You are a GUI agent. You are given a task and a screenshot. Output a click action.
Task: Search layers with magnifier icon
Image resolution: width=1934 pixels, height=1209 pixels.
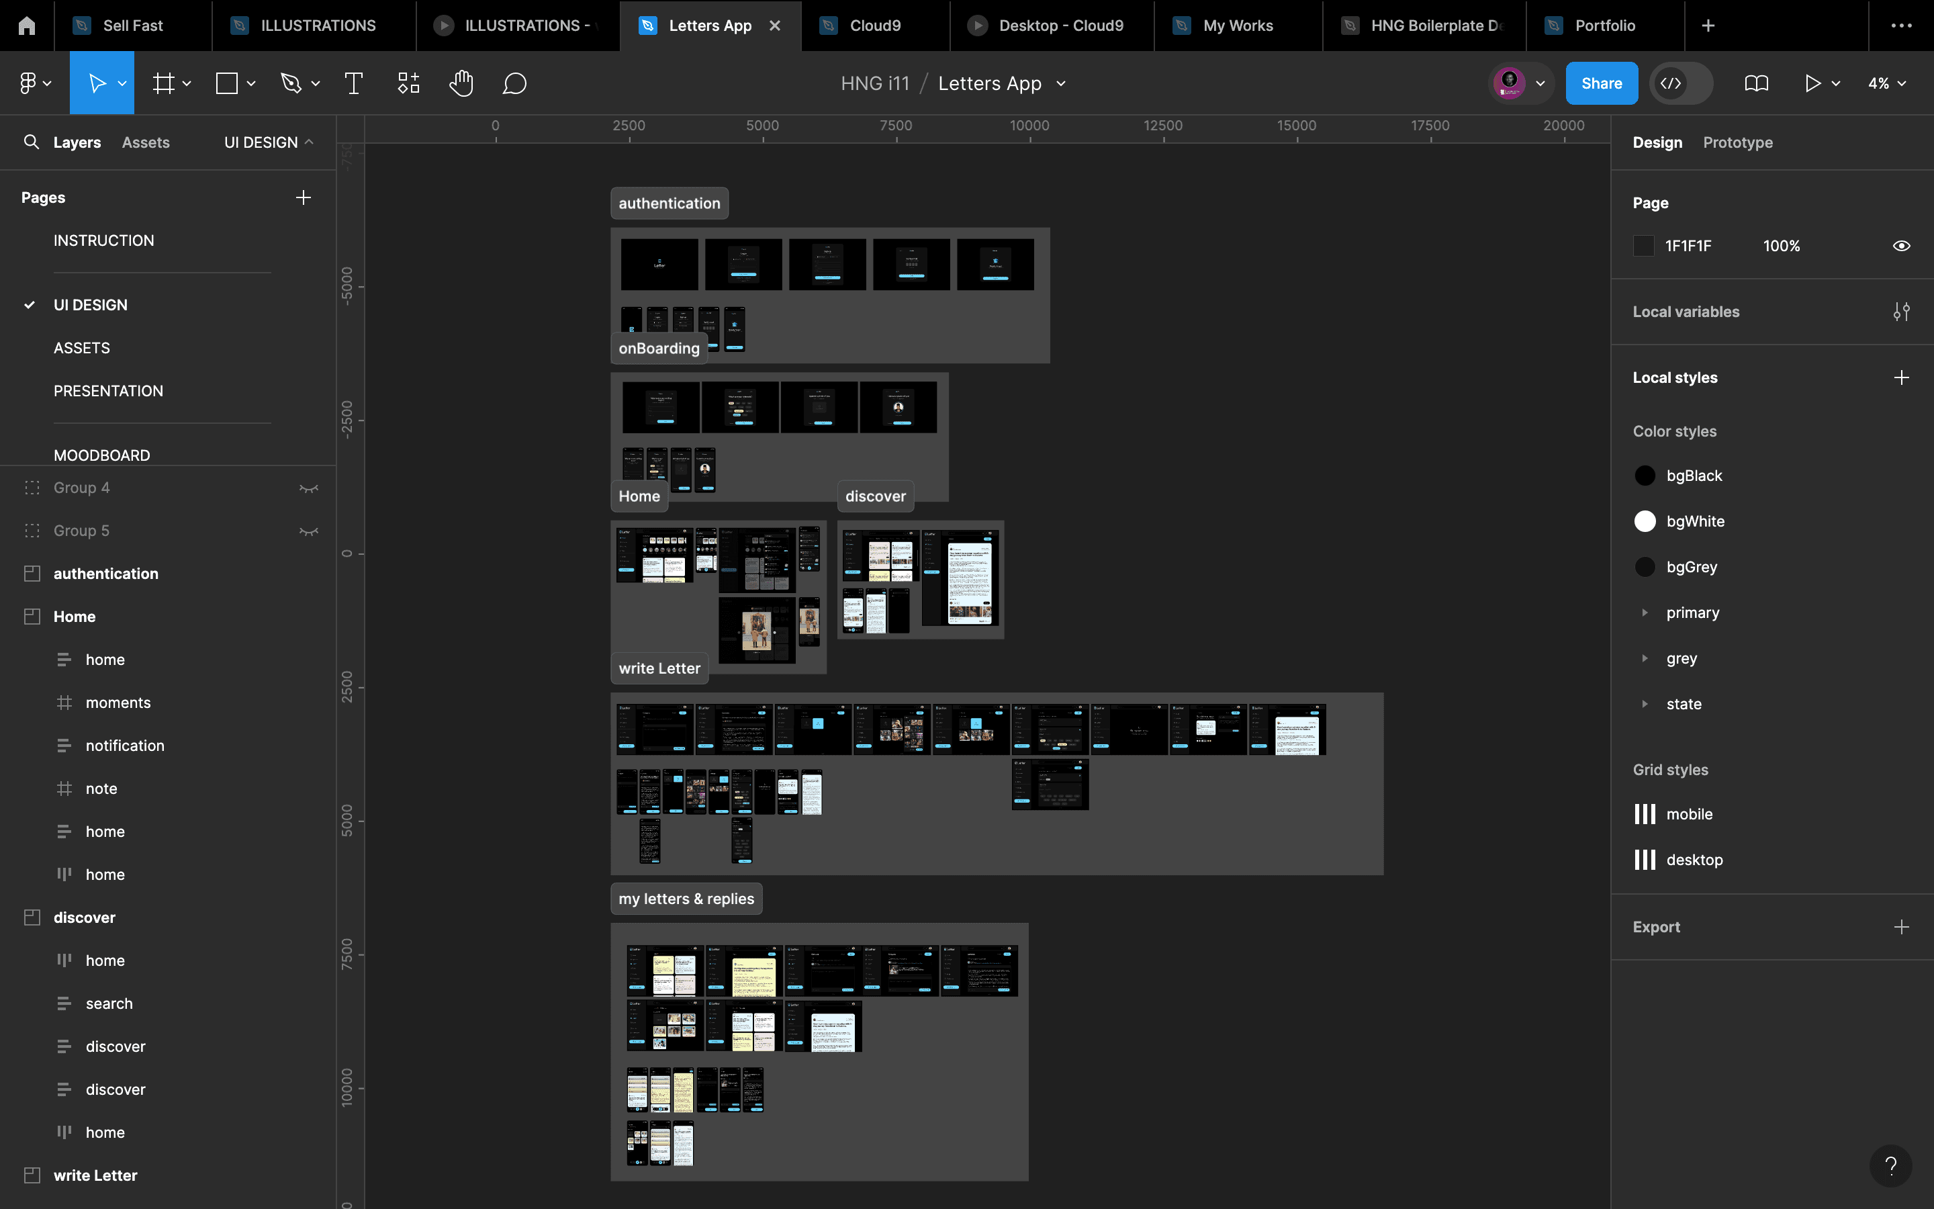[31, 142]
